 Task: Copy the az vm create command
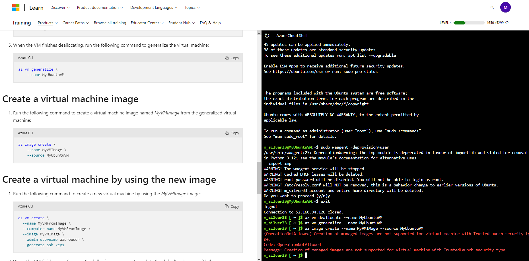point(232,206)
